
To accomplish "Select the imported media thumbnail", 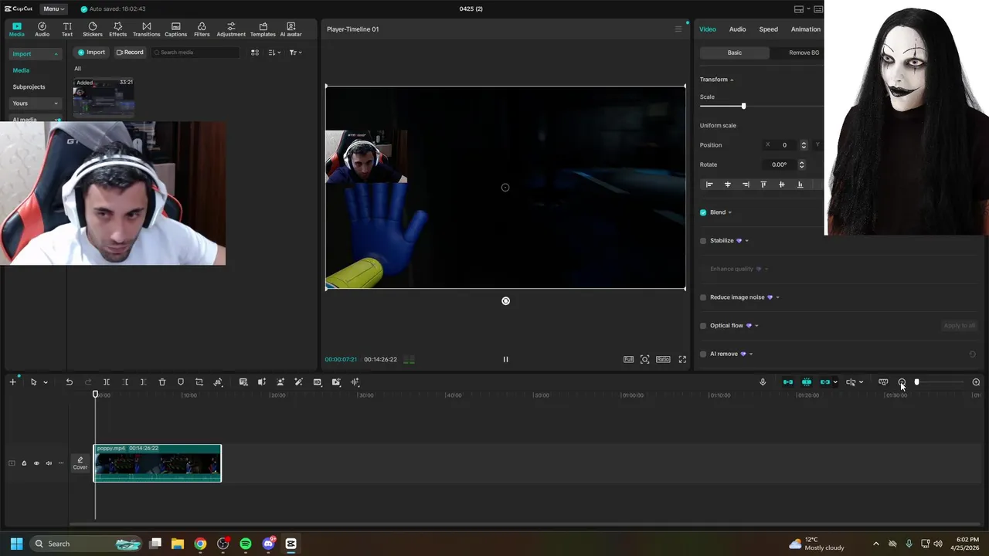I will point(104,98).
